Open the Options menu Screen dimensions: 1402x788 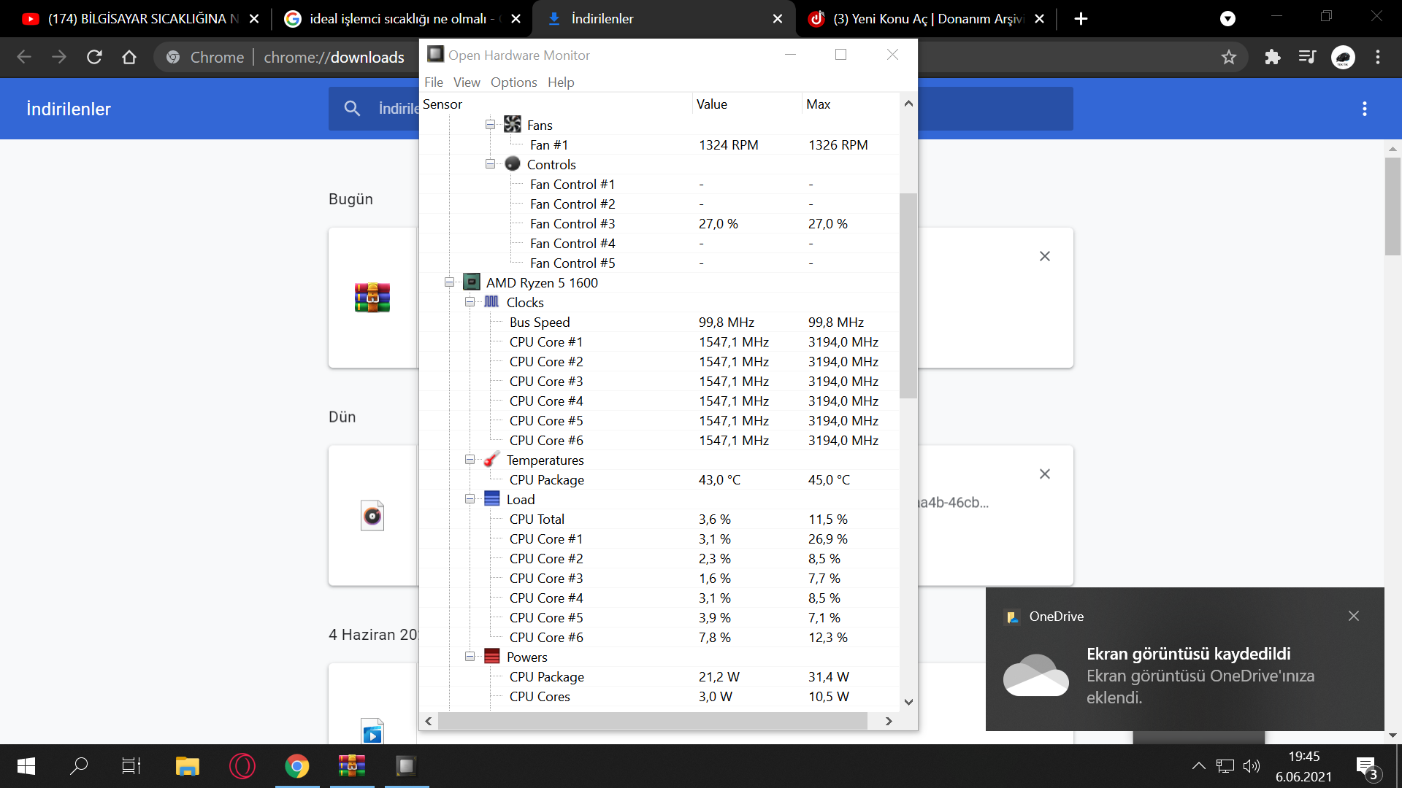[x=513, y=82]
